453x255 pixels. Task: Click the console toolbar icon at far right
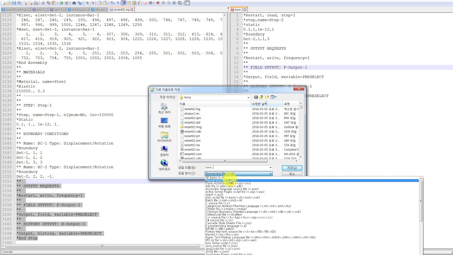tap(187, 3)
